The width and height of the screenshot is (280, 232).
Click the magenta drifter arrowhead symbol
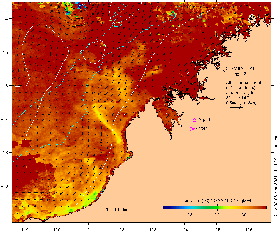pos(192,129)
